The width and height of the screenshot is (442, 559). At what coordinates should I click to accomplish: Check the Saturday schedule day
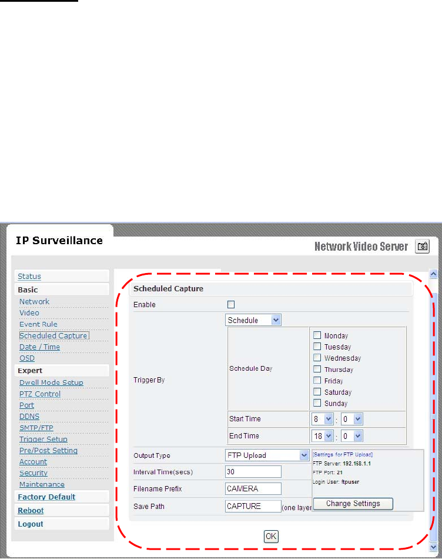[317, 392]
